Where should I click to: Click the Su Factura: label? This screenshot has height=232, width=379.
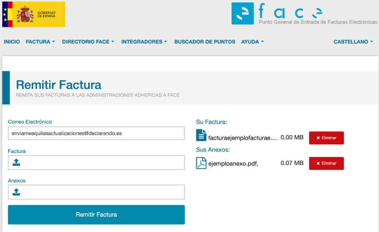point(212,122)
